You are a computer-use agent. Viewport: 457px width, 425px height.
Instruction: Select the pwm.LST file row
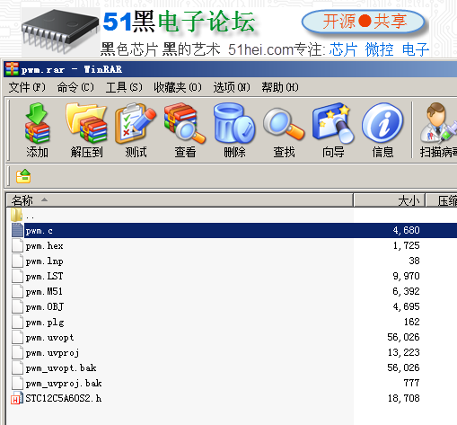232,277
